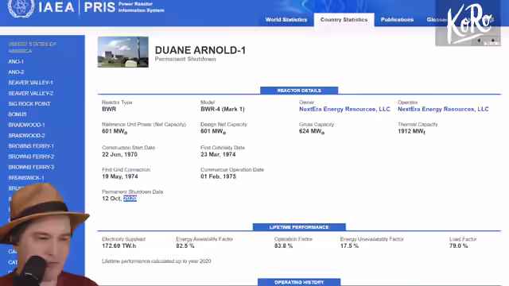Open Owner link NextEra Energy Resources, LLC
Viewport: 509px width, 286px height.
(x=344, y=110)
